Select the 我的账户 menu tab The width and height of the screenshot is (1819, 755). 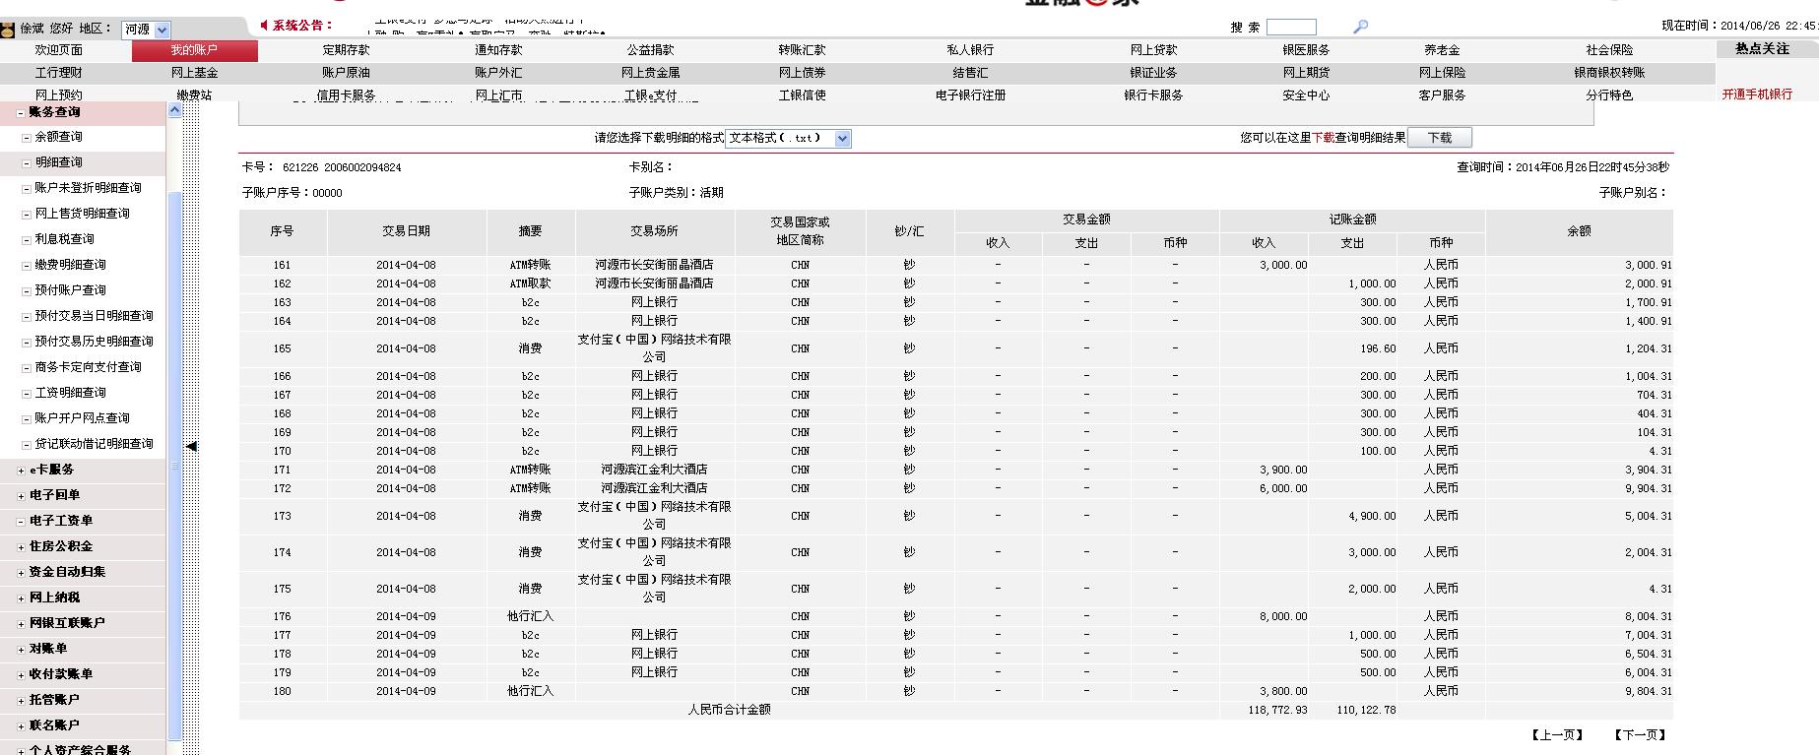[195, 50]
